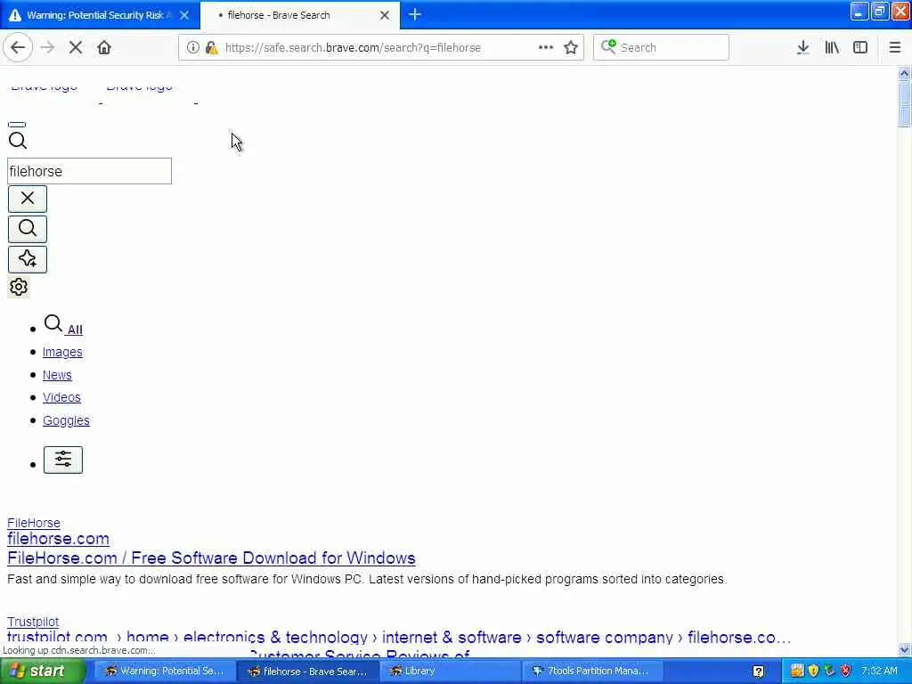Image resolution: width=912 pixels, height=684 pixels.
Task: Open the Windows start button
Action: pos(41,672)
